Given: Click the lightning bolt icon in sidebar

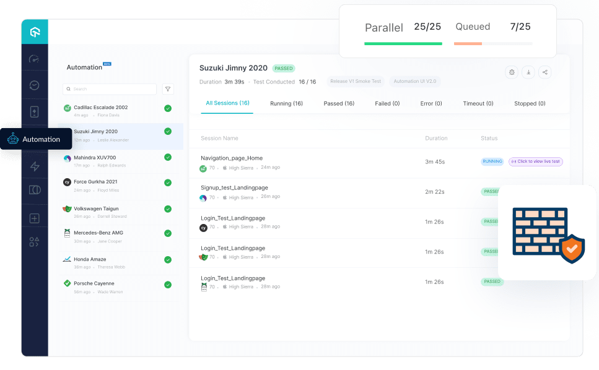Looking at the screenshot, I should 35,166.
